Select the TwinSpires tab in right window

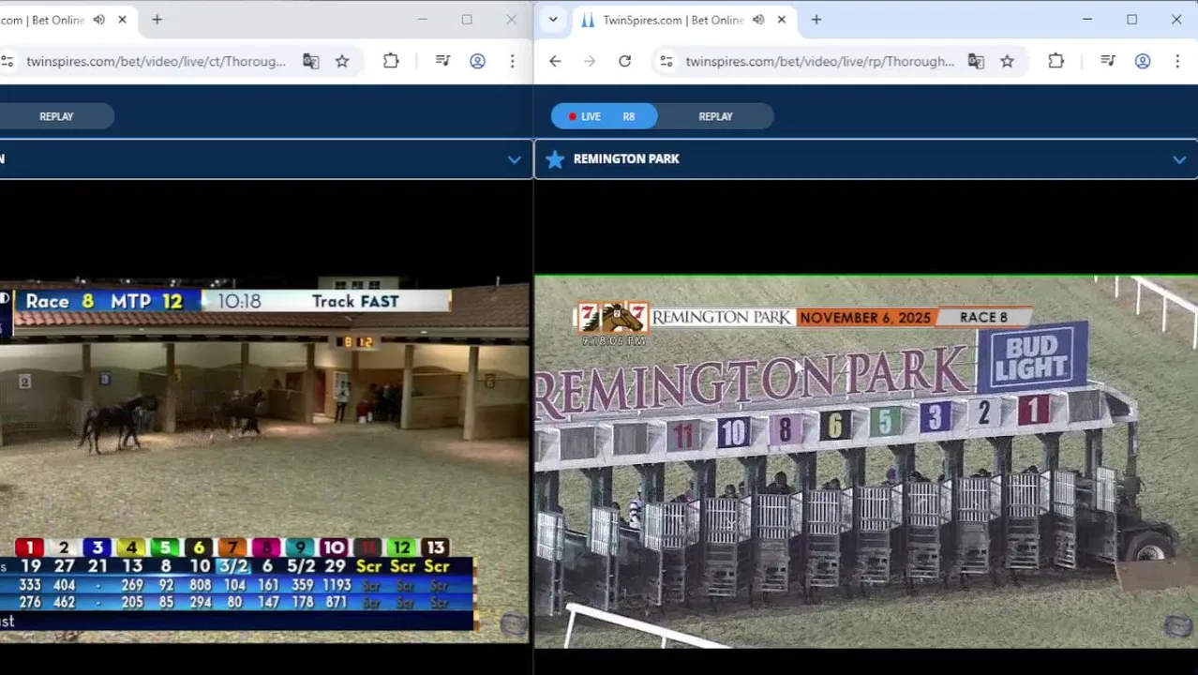tap(673, 20)
